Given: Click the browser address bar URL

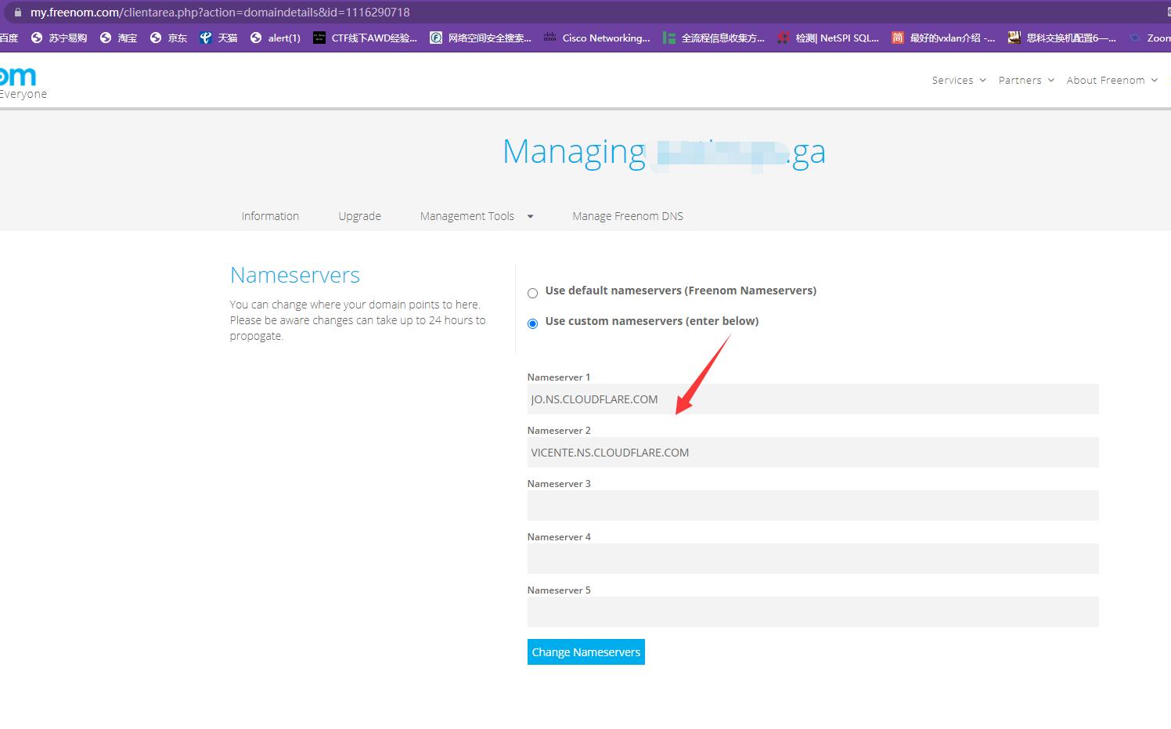Looking at the screenshot, I should tap(220, 13).
